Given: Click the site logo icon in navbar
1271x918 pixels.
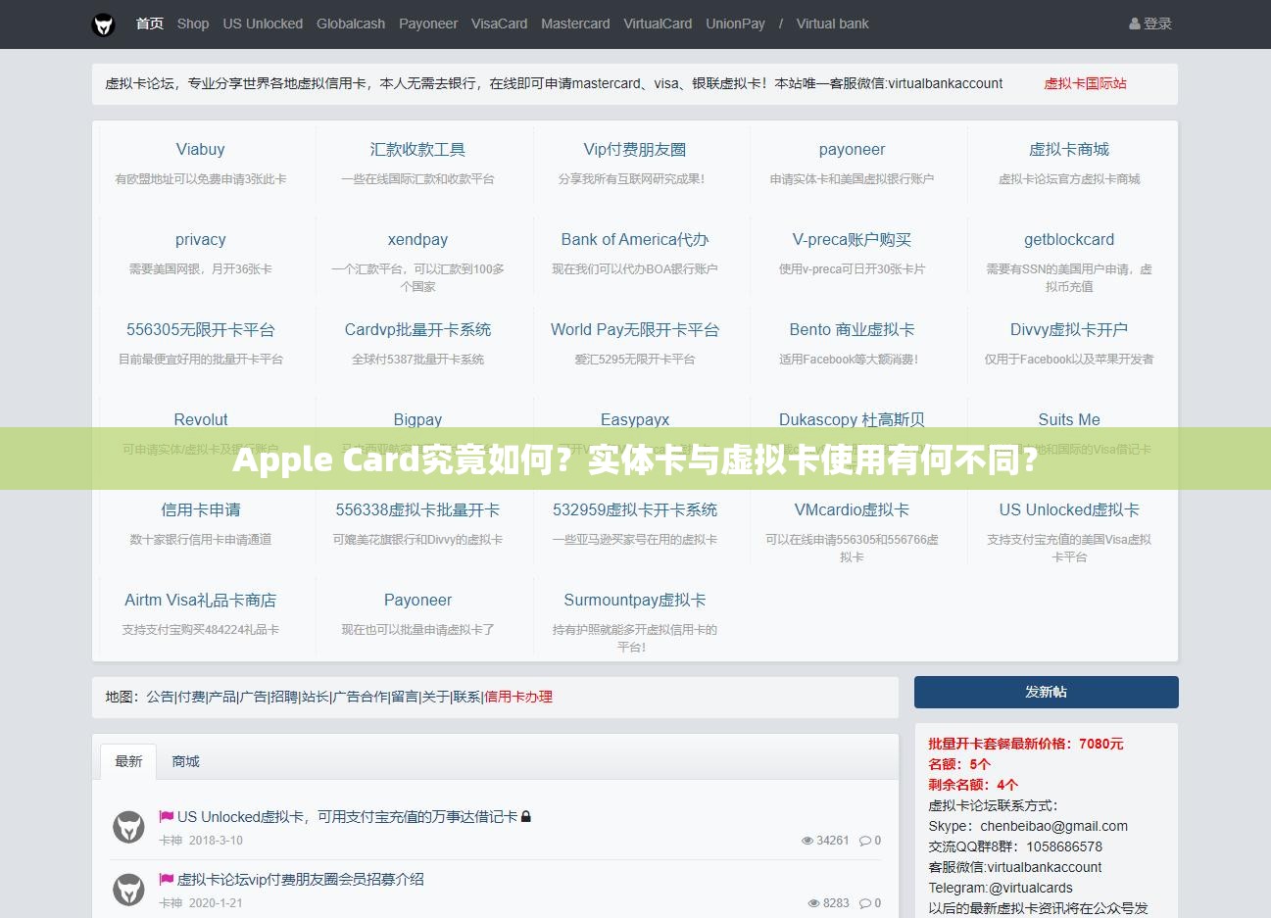Looking at the screenshot, I should [x=103, y=24].
